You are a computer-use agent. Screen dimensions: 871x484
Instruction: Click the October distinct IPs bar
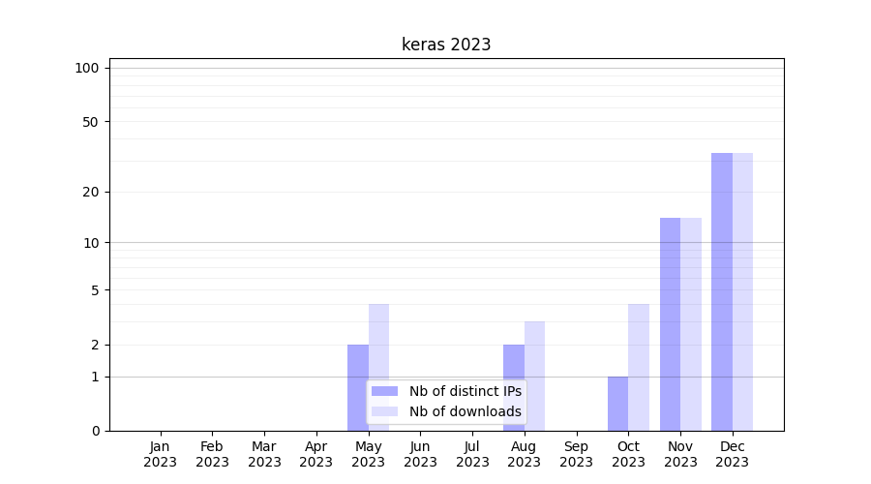[x=617, y=404]
